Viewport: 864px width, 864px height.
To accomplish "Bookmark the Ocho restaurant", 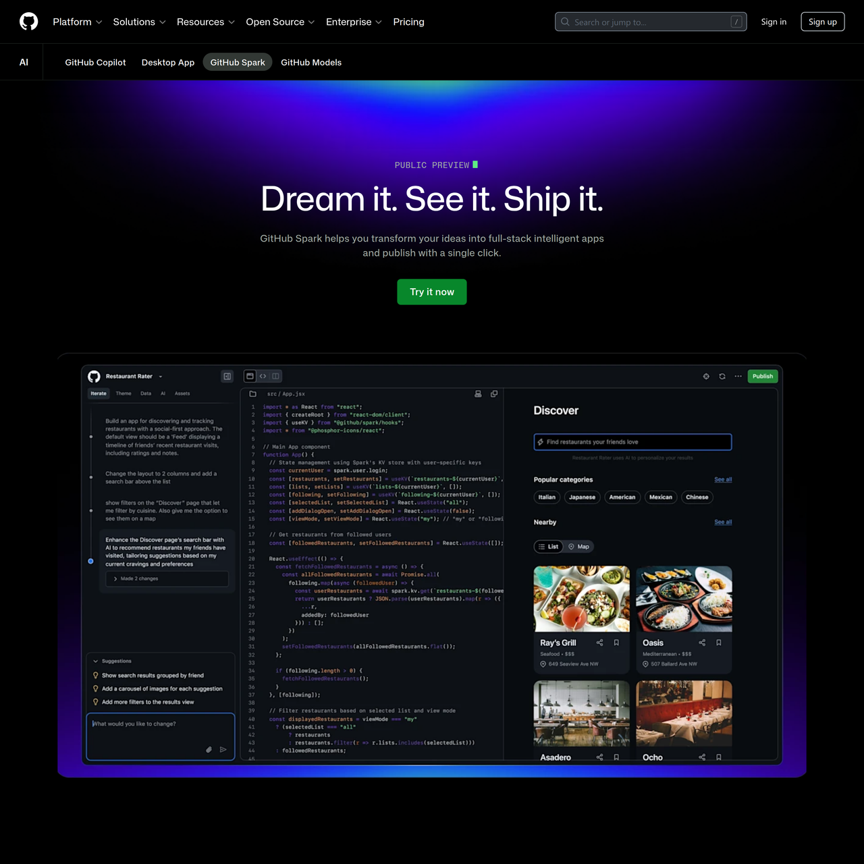I will [x=719, y=757].
